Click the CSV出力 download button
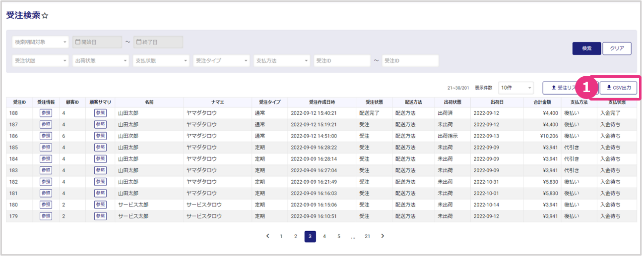Viewport: 642px width, 256px height. tap(618, 88)
